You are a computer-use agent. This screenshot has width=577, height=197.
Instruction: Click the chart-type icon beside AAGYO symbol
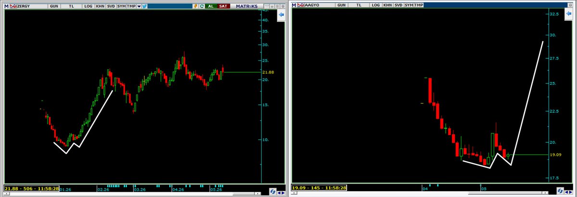coord(301,5)
